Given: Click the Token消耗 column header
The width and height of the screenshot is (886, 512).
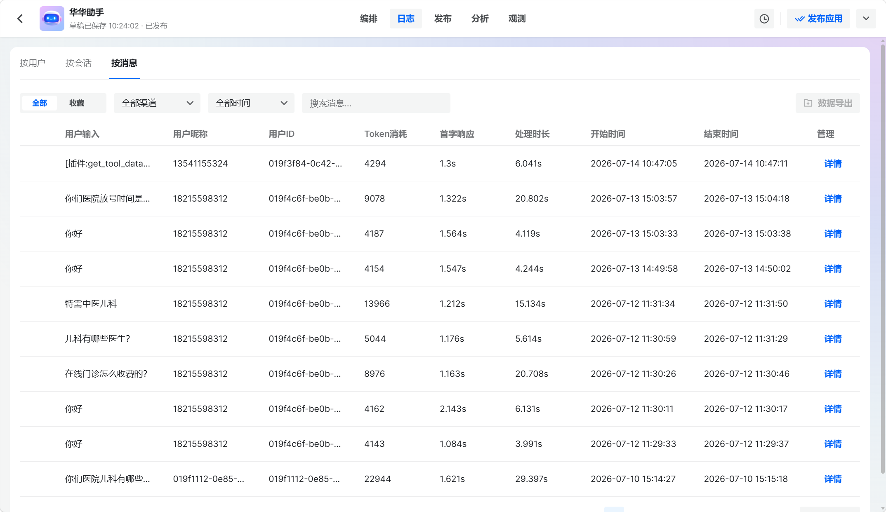Looking at the screenshot, I should [x=386, y=134].
